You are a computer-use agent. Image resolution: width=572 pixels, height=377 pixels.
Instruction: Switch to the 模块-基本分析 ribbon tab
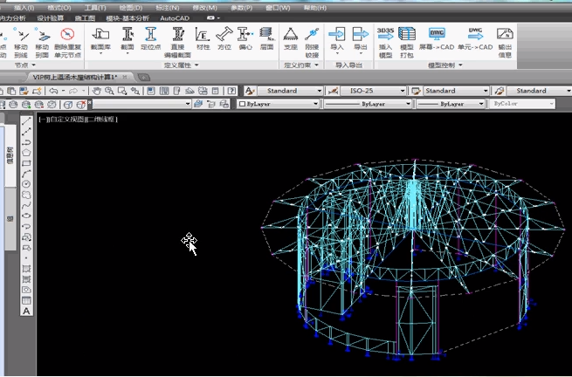[x=127, y=17]
